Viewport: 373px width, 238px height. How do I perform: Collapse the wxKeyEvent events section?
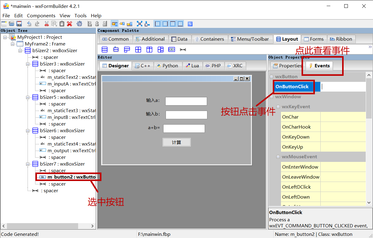278,107
